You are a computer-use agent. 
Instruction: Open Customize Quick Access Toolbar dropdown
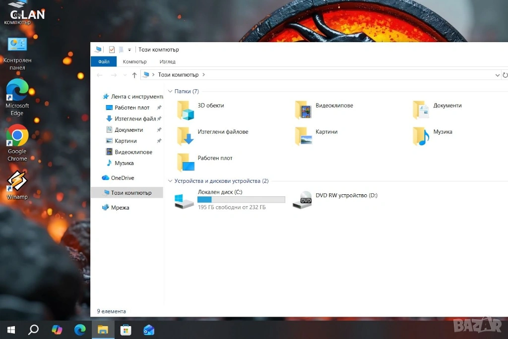coord(129,50)
